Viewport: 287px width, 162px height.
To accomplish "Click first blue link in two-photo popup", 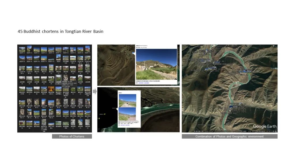I will 123,125.
